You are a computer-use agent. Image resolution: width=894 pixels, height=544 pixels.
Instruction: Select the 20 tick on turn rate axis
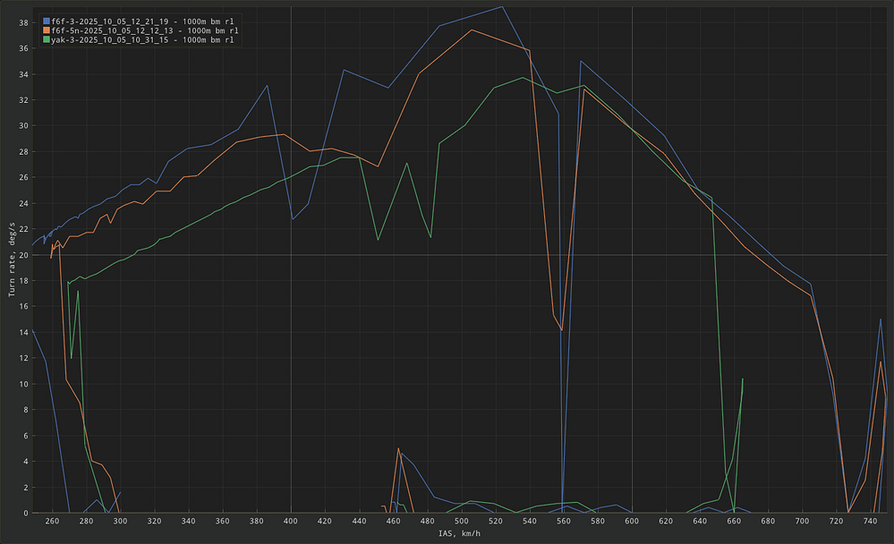[24, 255]
